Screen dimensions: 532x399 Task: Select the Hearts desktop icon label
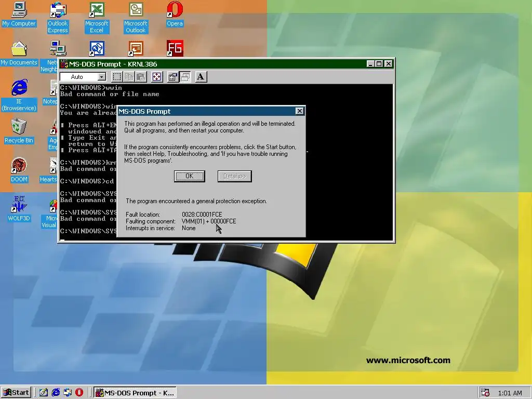48,179
